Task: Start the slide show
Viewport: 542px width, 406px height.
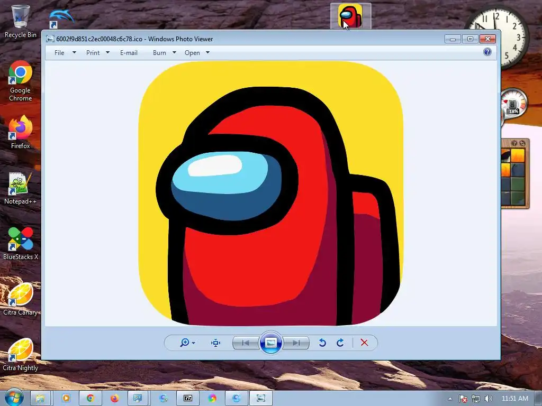Action: tap(270, 343)
